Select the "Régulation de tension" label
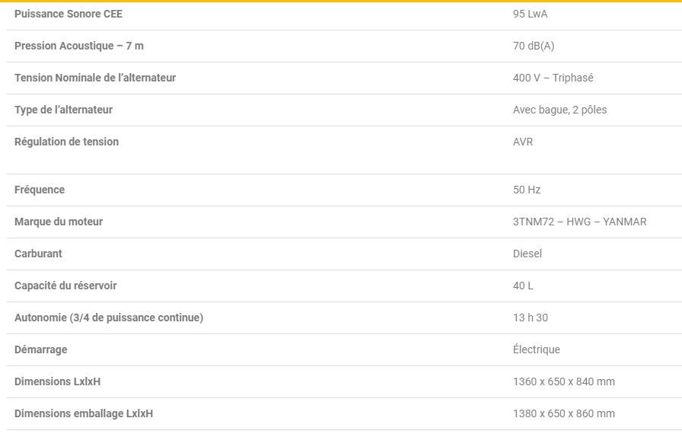Viewport: 682px width, 434px height. coord(66,142)
